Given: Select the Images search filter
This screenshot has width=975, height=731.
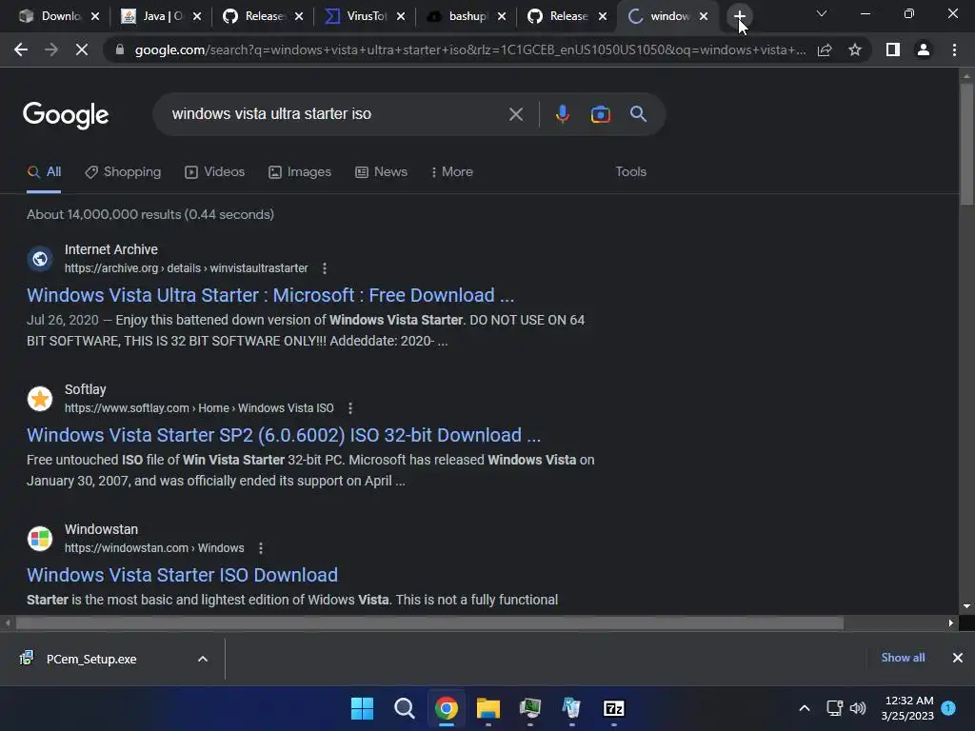Looking at the screenshot, I should (300, 172).
